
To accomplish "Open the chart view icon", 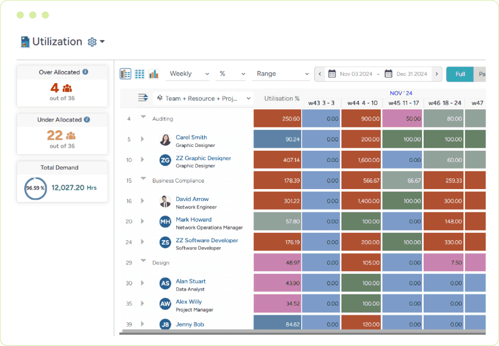I will 154,73.
